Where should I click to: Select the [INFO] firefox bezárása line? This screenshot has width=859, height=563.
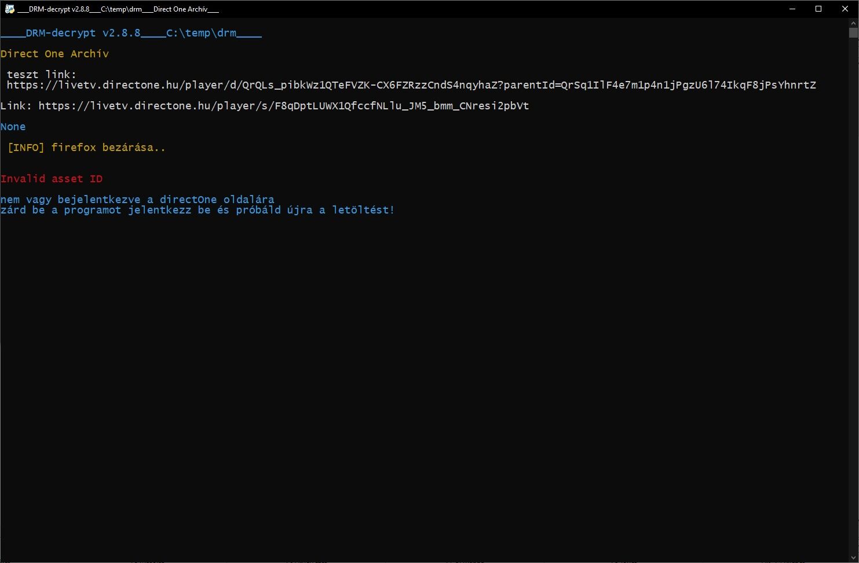tap(86, 148)
